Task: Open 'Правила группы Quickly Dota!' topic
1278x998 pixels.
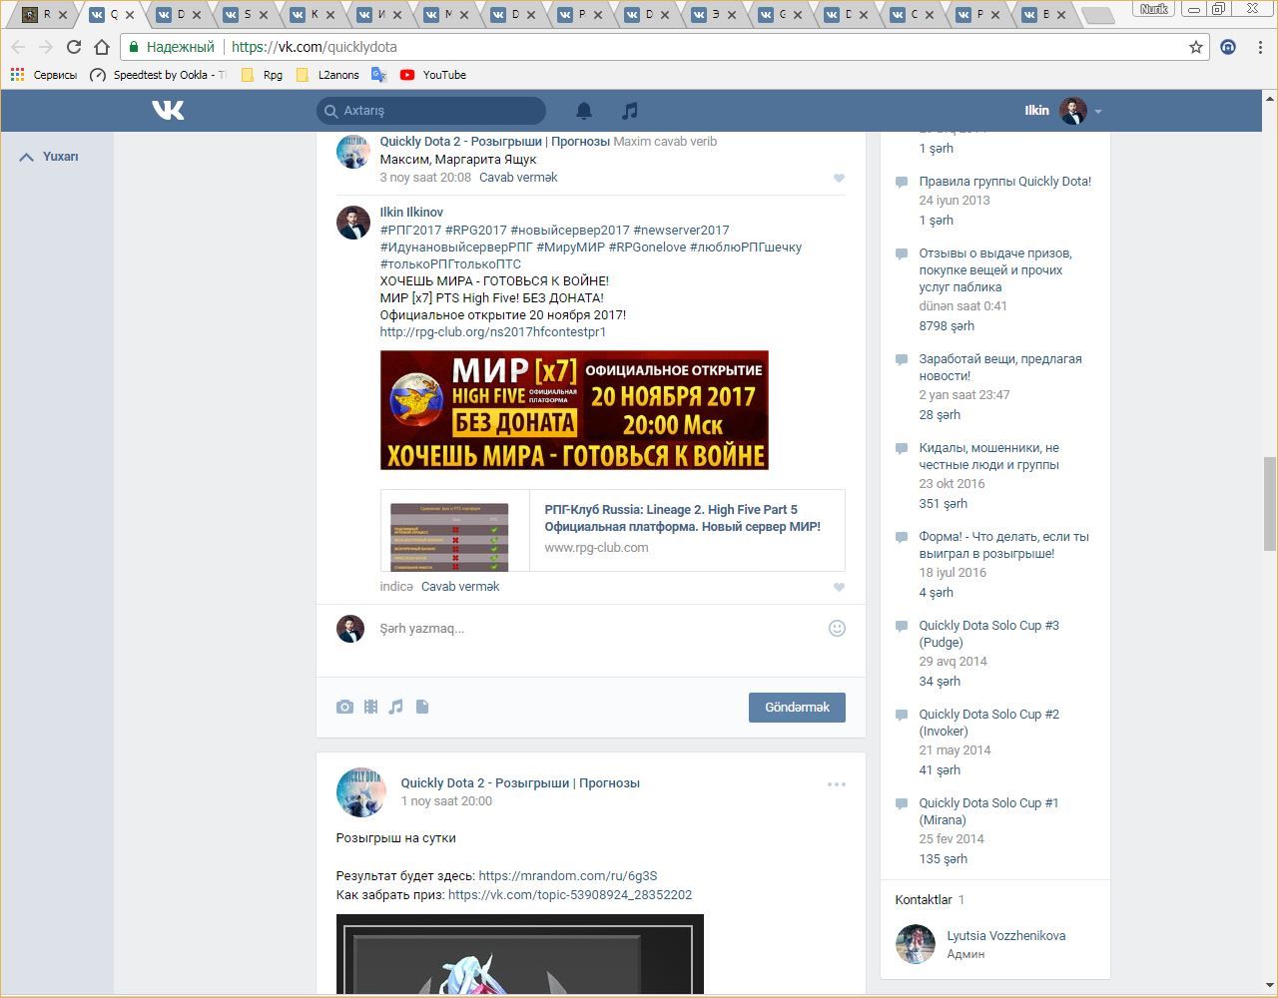Action: tap(1004, 182)
